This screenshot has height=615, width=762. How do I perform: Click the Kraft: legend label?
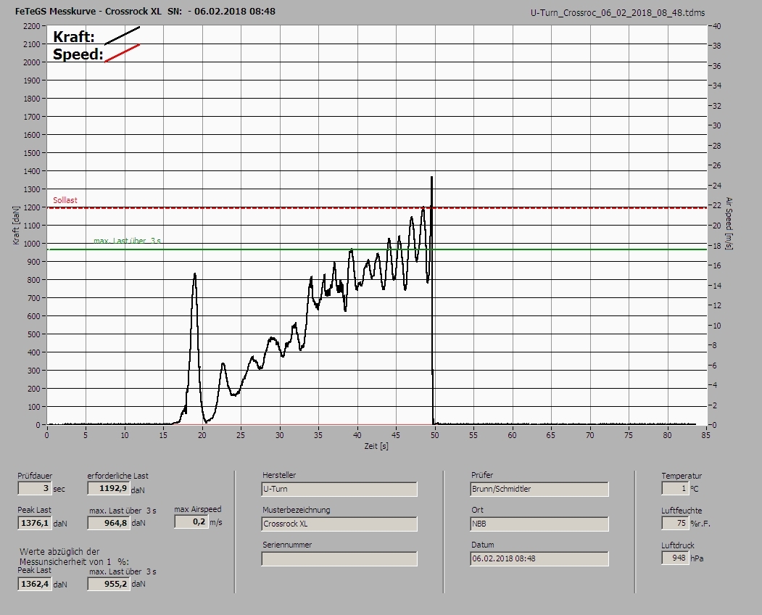[x=74, y=36]
